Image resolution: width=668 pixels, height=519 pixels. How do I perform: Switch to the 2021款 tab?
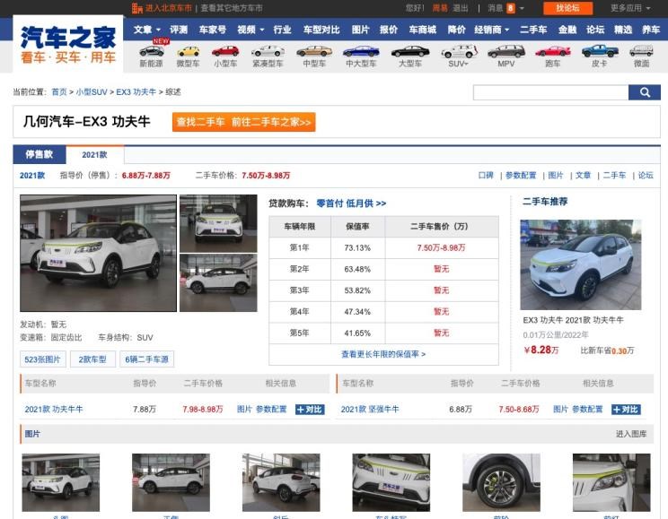click(x=94, y=154)
